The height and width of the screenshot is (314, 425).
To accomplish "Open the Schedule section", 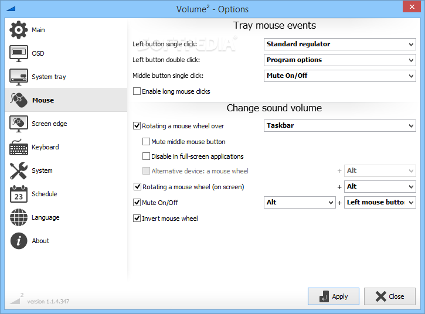I will pyautogui.click(x=45, y=194).
